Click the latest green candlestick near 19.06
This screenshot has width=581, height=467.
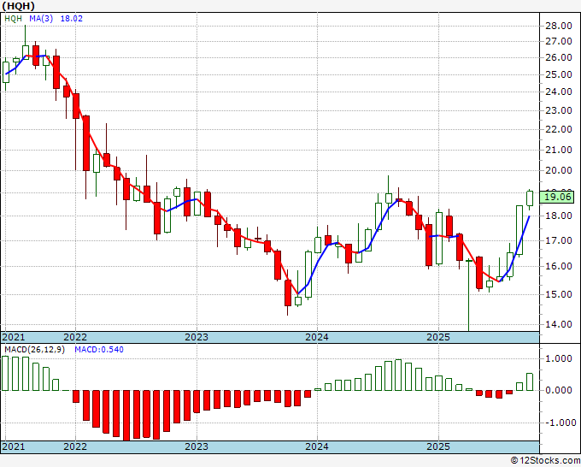[x=530, y=198]
